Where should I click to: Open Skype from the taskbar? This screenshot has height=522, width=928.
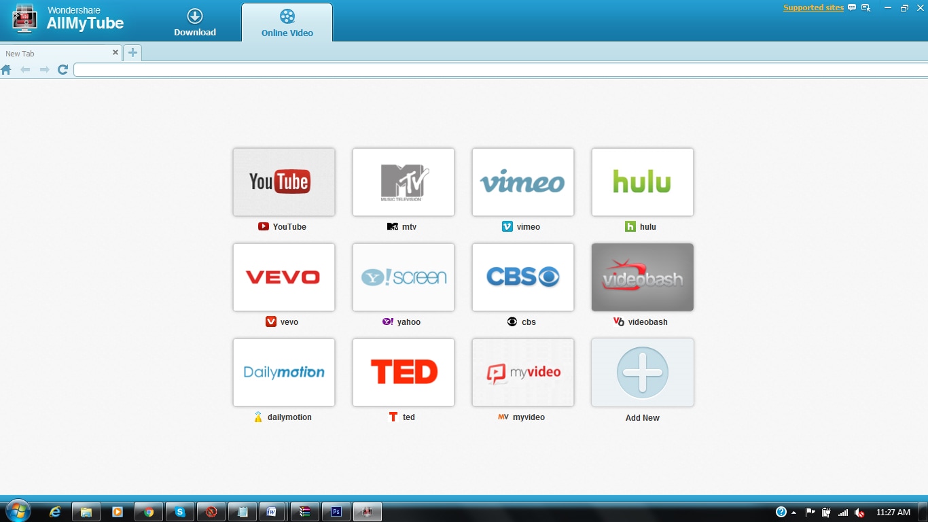click(180, 512)
